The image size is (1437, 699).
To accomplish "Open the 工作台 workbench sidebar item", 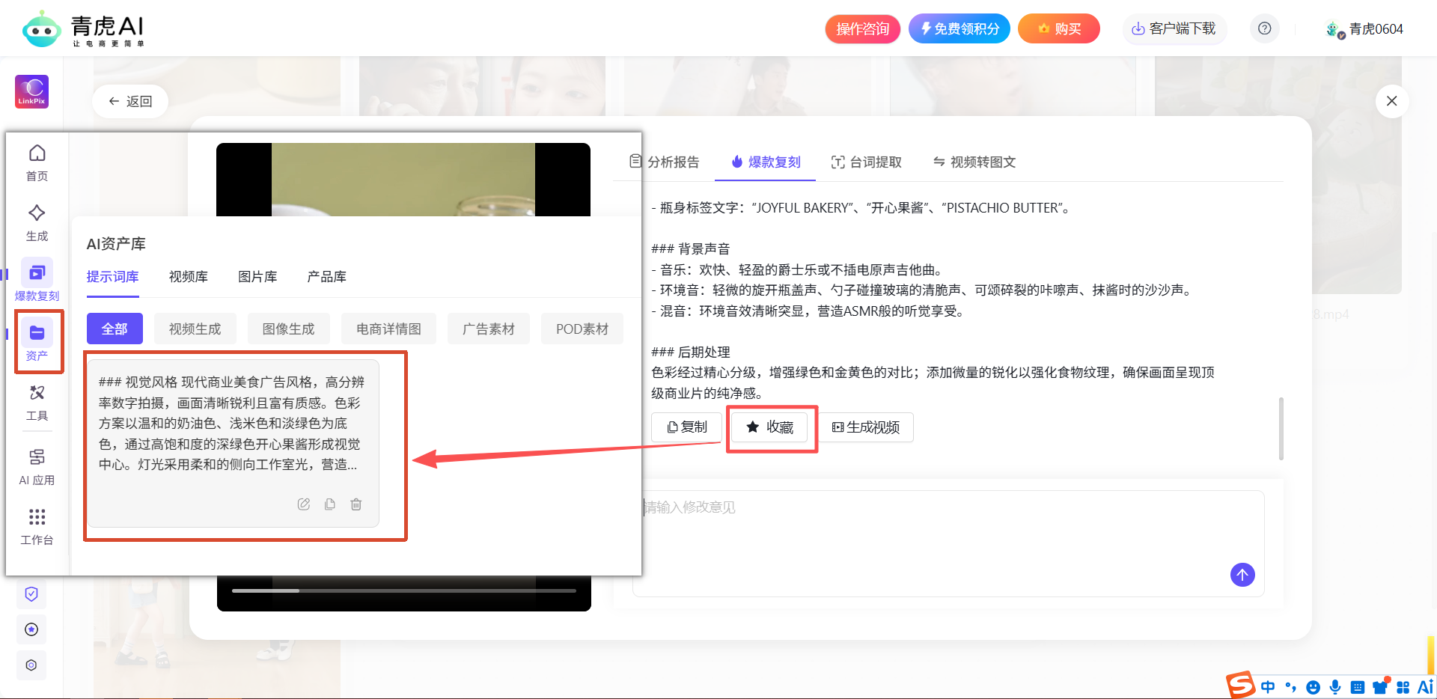I will click(37, 527).
